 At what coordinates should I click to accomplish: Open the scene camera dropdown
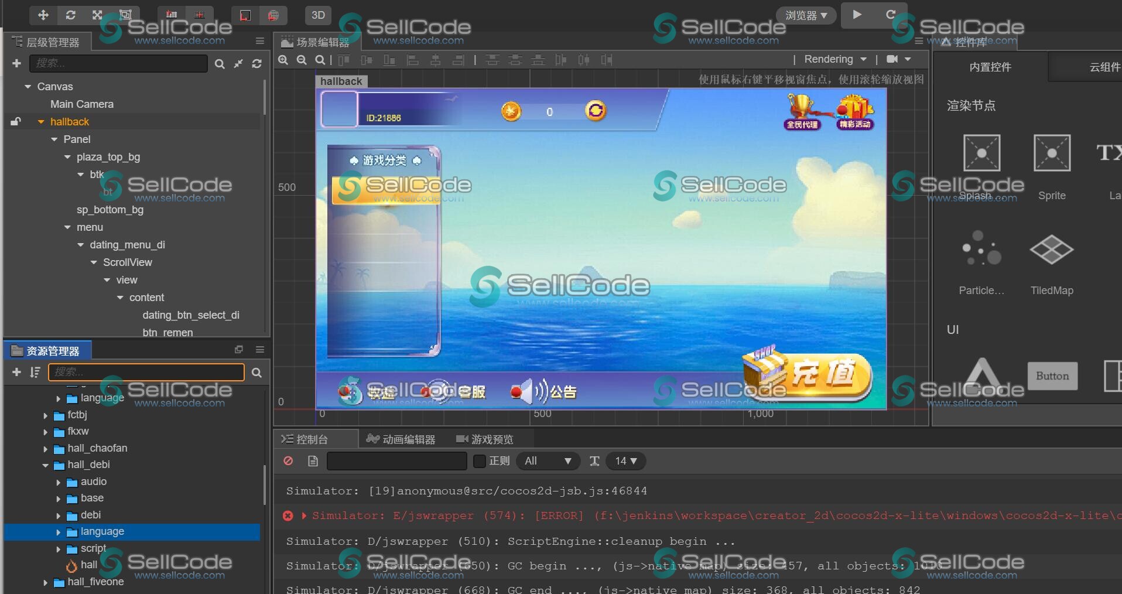point(899,59)
